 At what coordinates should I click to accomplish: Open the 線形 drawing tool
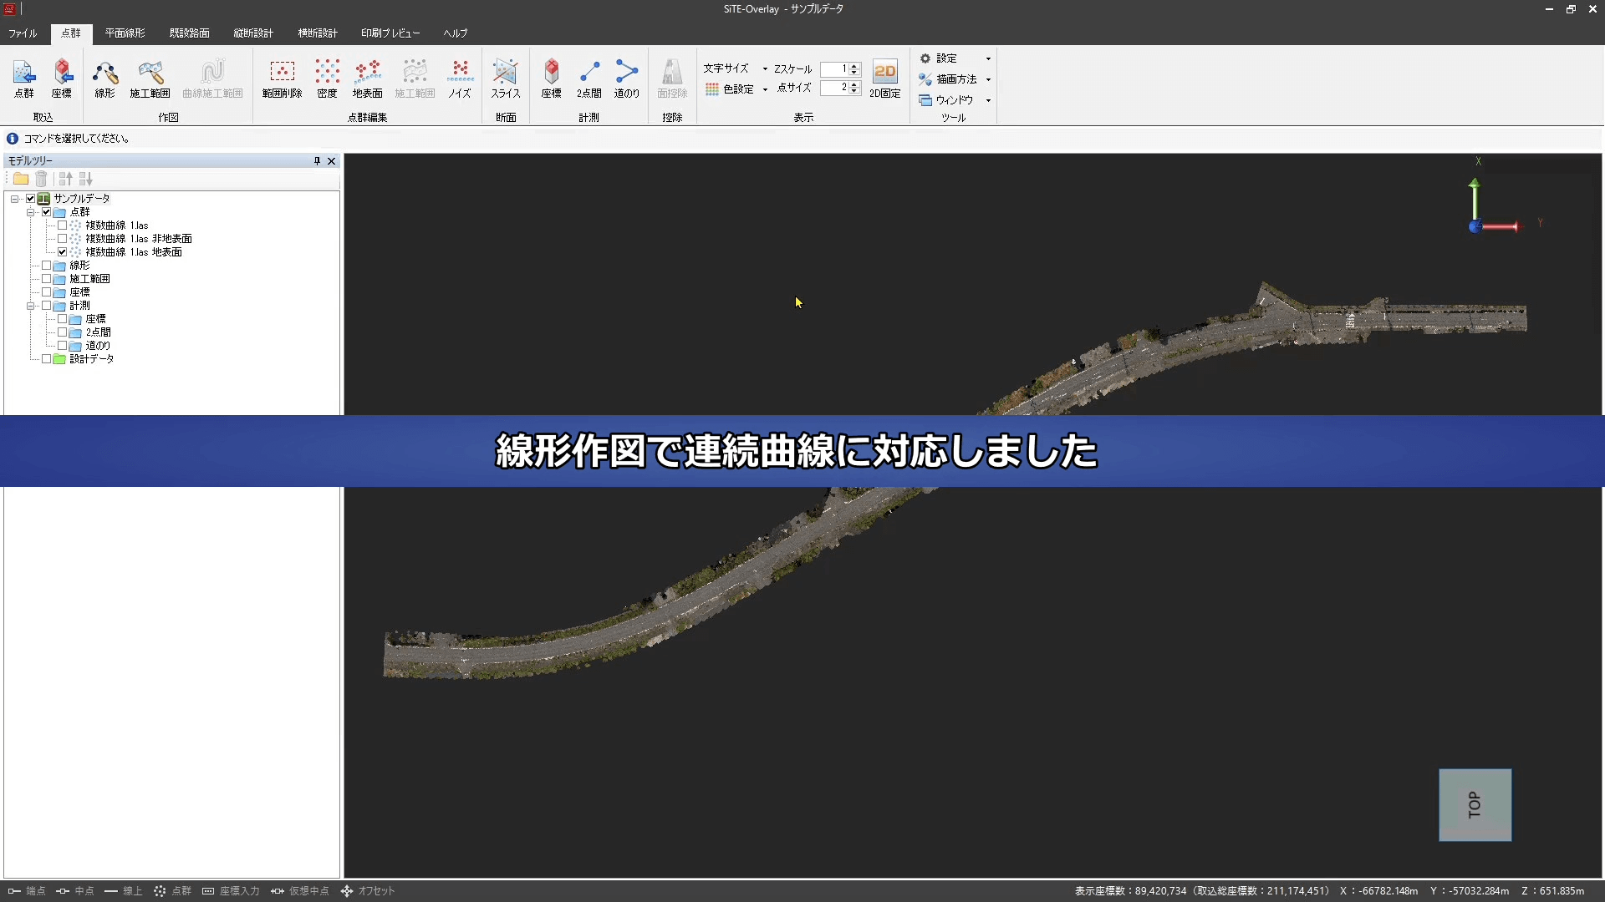tap(104, 79)
